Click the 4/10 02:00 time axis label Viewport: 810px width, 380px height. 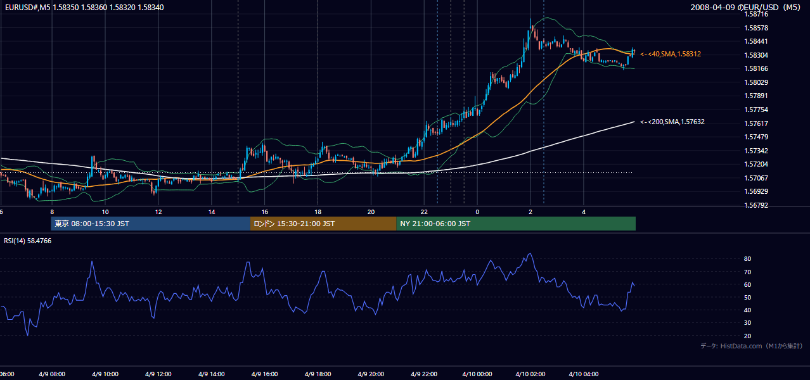[530, 374]
